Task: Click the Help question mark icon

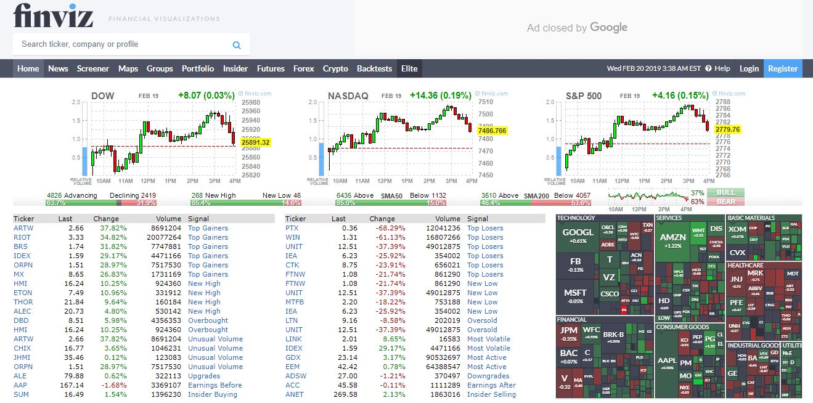Action: [708, 68]
